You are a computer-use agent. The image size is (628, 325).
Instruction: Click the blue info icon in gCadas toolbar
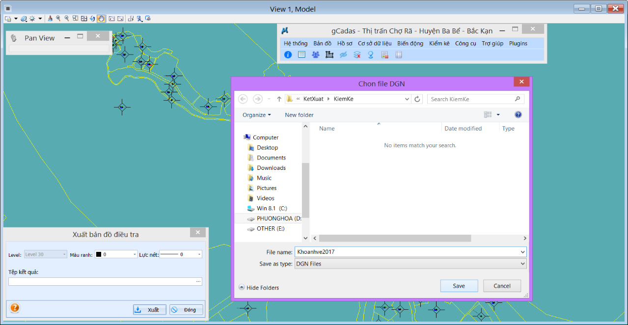point(288,54)
